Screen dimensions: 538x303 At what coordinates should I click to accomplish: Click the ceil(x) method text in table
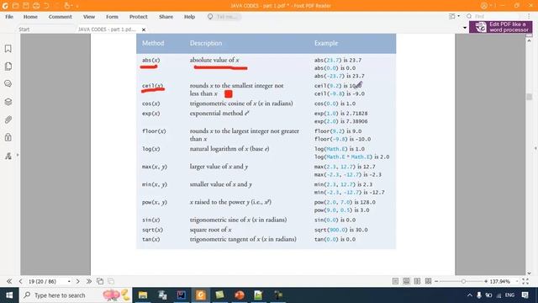pos(153,86)
